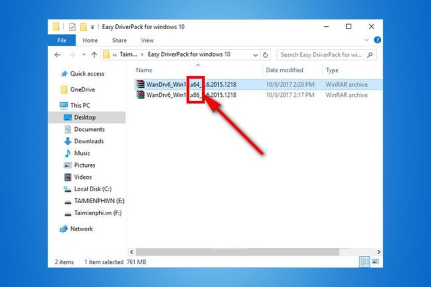The height and width of the screenshot is (287, 431).
Task: Select This PC in navigation pane
Action: pos(80,106)
